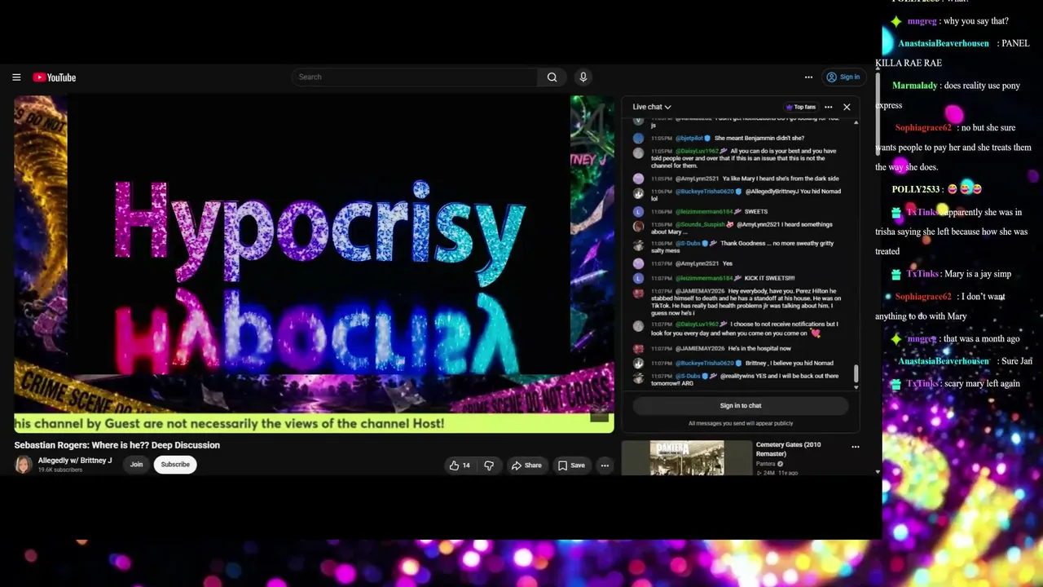Dislike the video with thumbs down

coord(489,465)
